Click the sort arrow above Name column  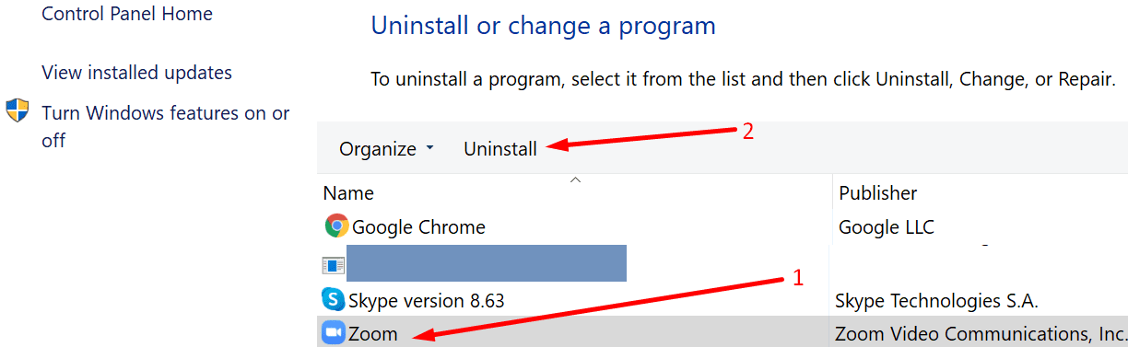576,179
